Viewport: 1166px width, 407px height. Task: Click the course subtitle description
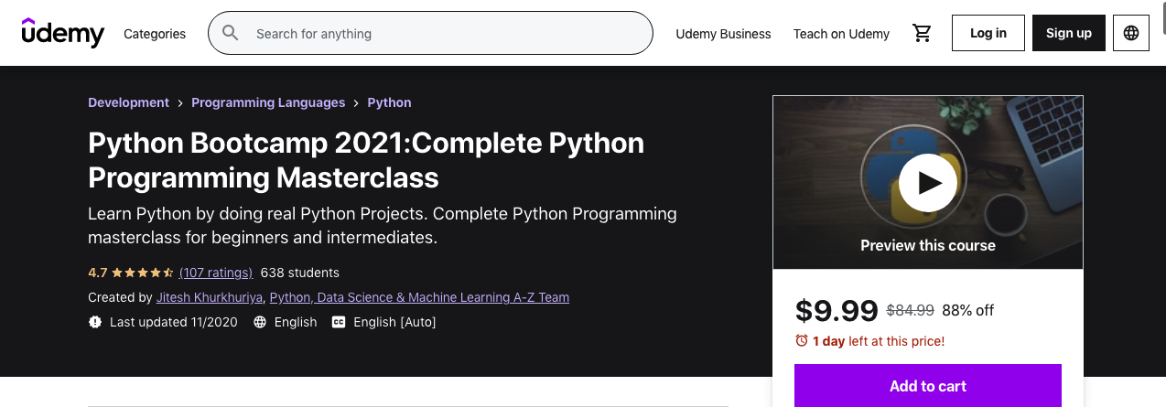click(383, 226)
